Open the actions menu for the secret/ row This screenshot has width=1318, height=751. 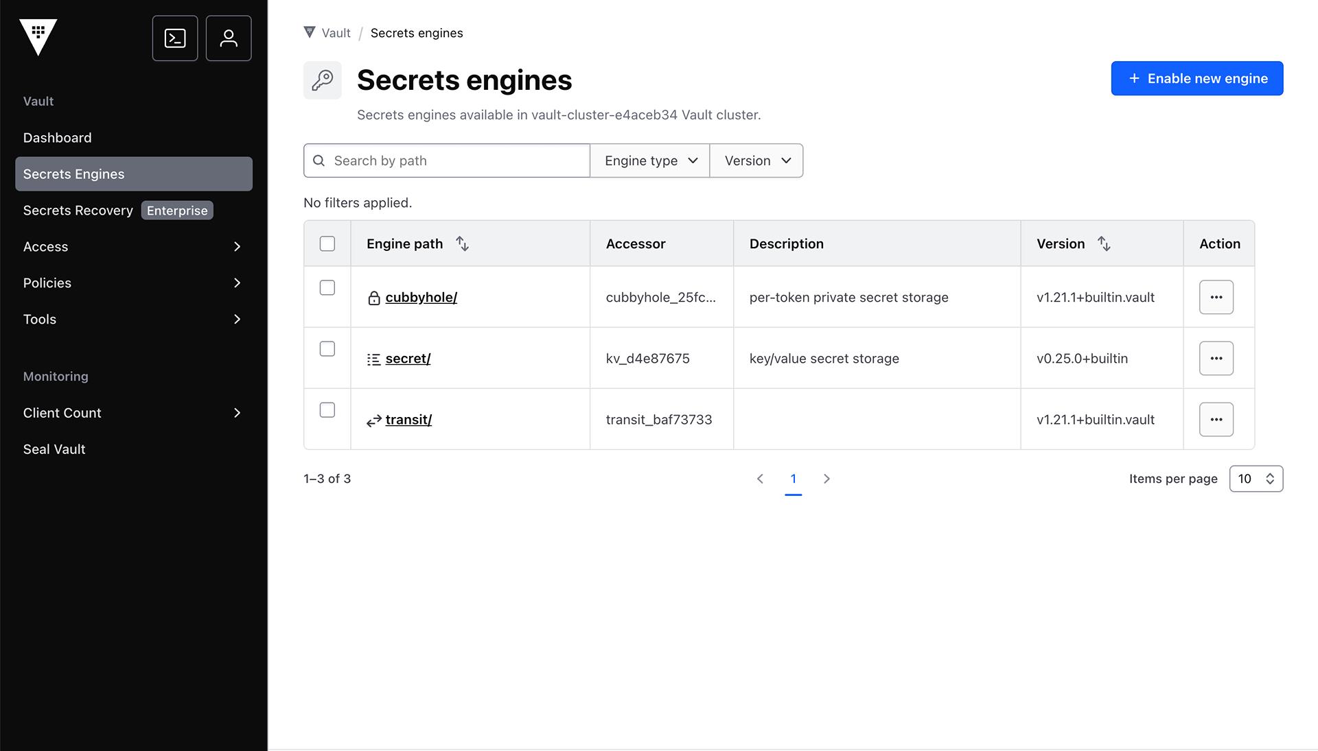click(1216, 358)
